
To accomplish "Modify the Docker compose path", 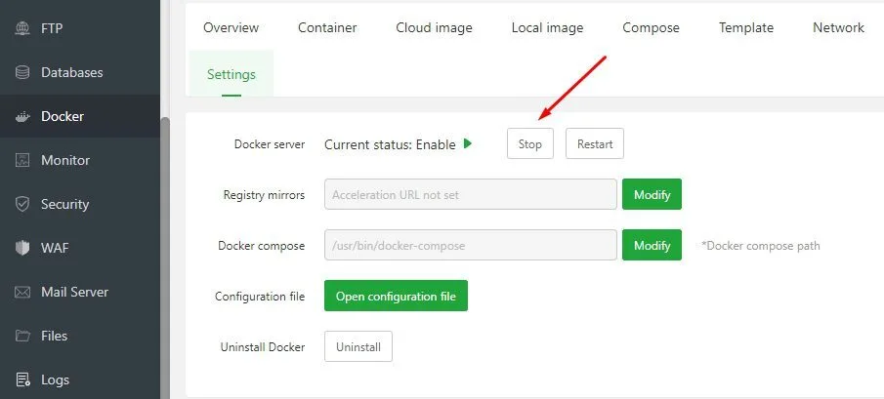I will coord(652,245).
